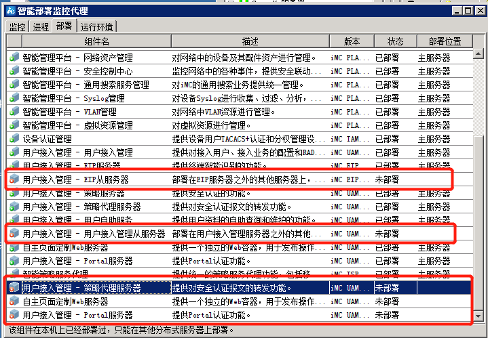This screenshot has width=488, height=338.
Task: Click the 描述 column header
Action: click(250, 41)
